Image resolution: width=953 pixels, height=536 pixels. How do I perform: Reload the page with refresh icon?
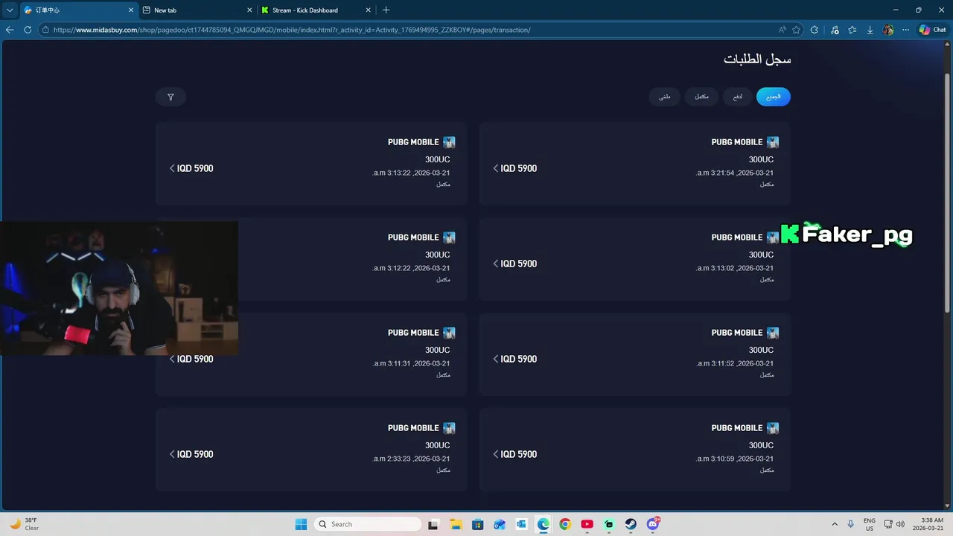click(28, 30)
